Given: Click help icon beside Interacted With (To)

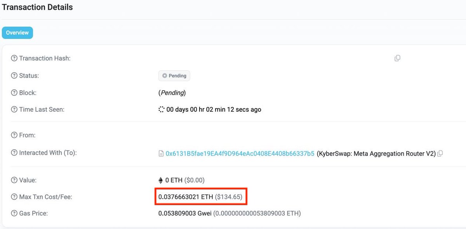Looking at the screenshot, I should point(14,153).
